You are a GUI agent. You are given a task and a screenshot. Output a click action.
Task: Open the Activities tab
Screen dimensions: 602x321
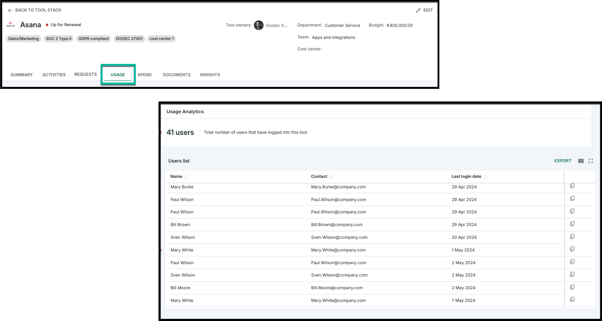tap(54, 75)
